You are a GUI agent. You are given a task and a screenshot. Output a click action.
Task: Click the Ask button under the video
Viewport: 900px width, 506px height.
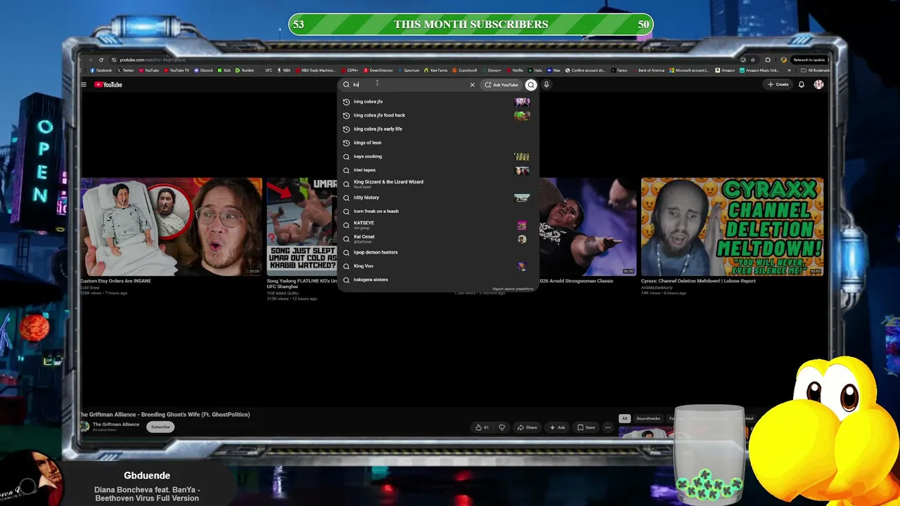pyautogui.click(x=558, y=427)
